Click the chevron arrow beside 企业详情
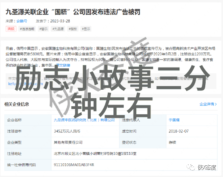The height and width of the screenshot is (177, 223). pos(216,104)
